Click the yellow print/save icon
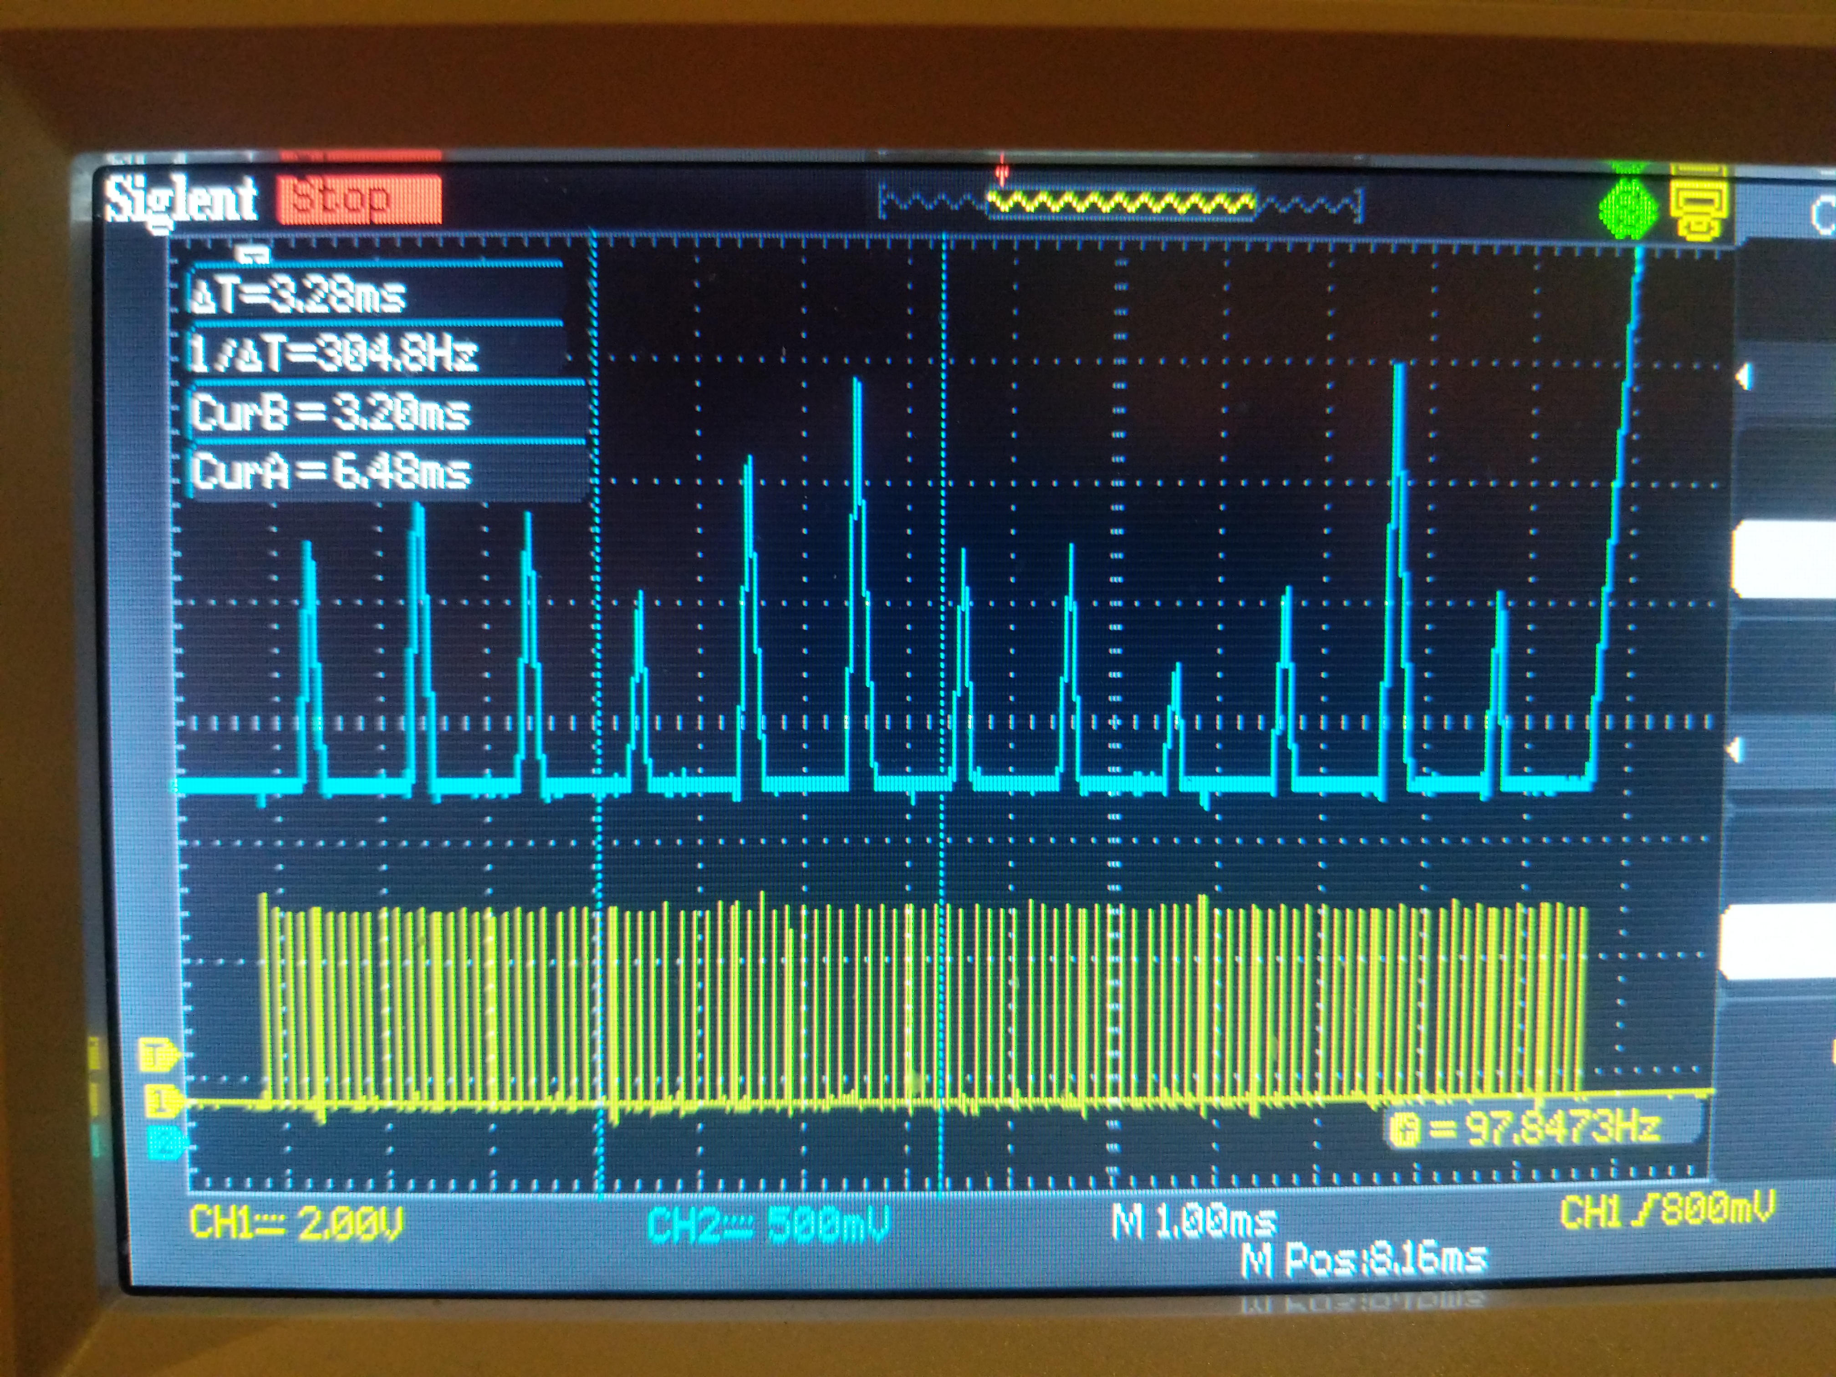 click(x=1699, y=208)
